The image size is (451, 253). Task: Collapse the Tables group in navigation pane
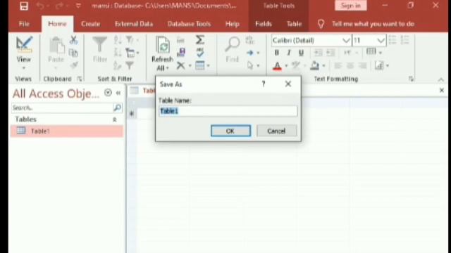(x=114, y=119)
